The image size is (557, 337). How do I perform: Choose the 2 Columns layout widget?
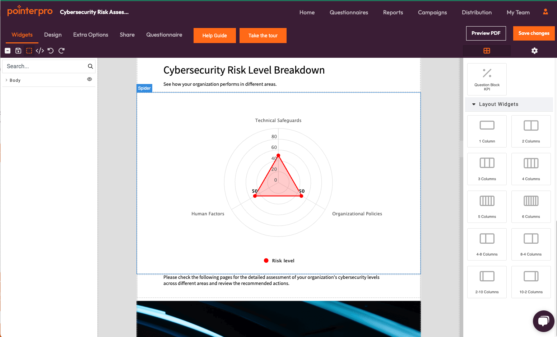tap(531, 131)
